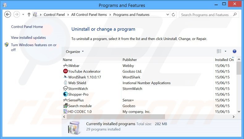Select the Shopper-Pro entry

coord(78,94)
